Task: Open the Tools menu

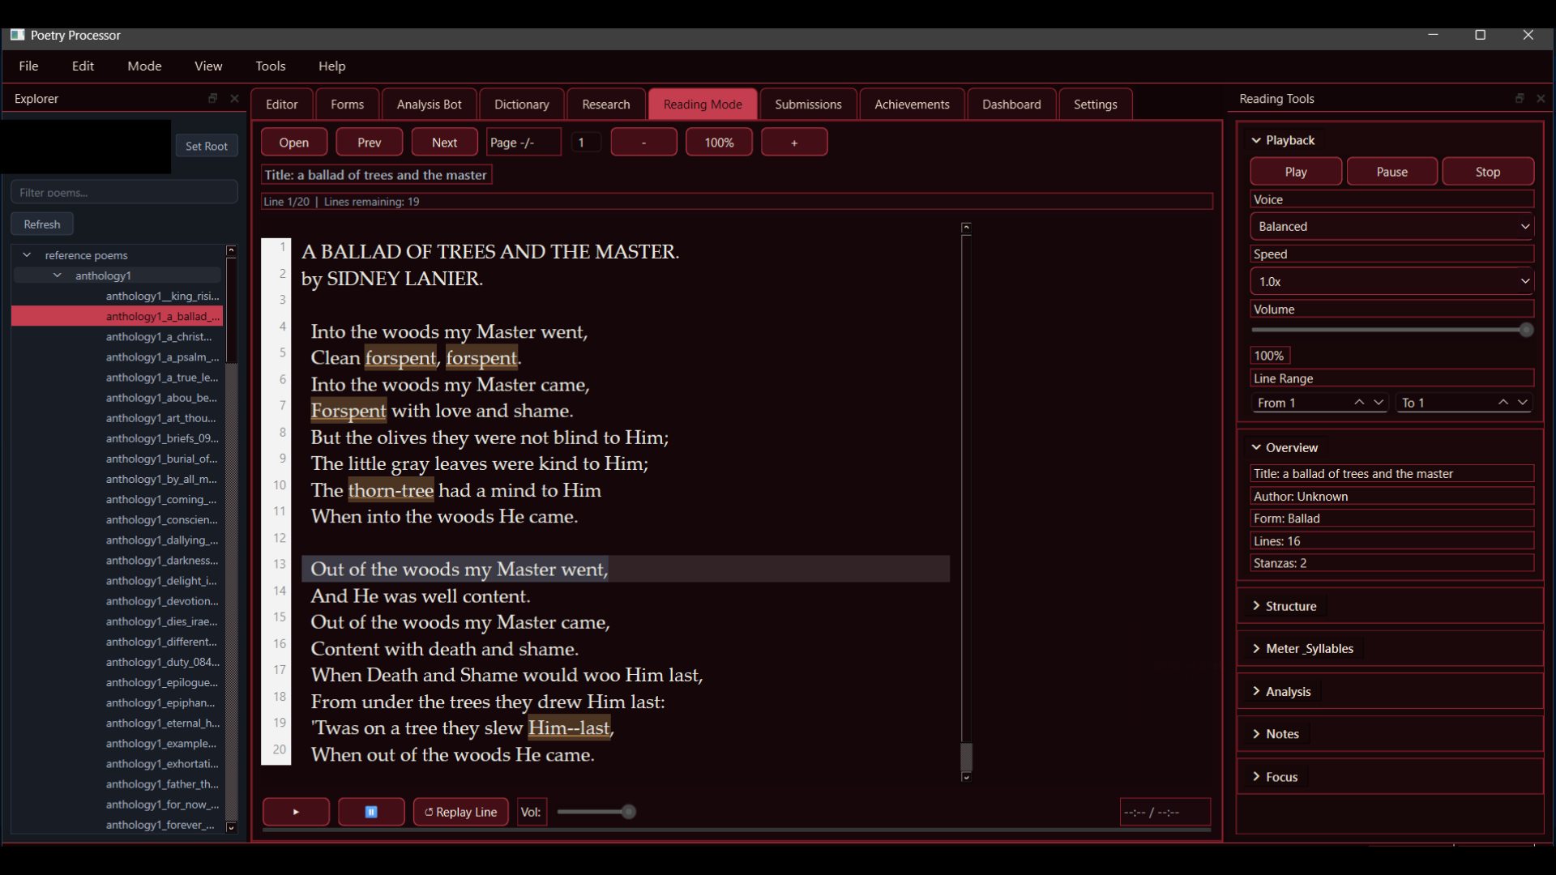Action: 270,66
